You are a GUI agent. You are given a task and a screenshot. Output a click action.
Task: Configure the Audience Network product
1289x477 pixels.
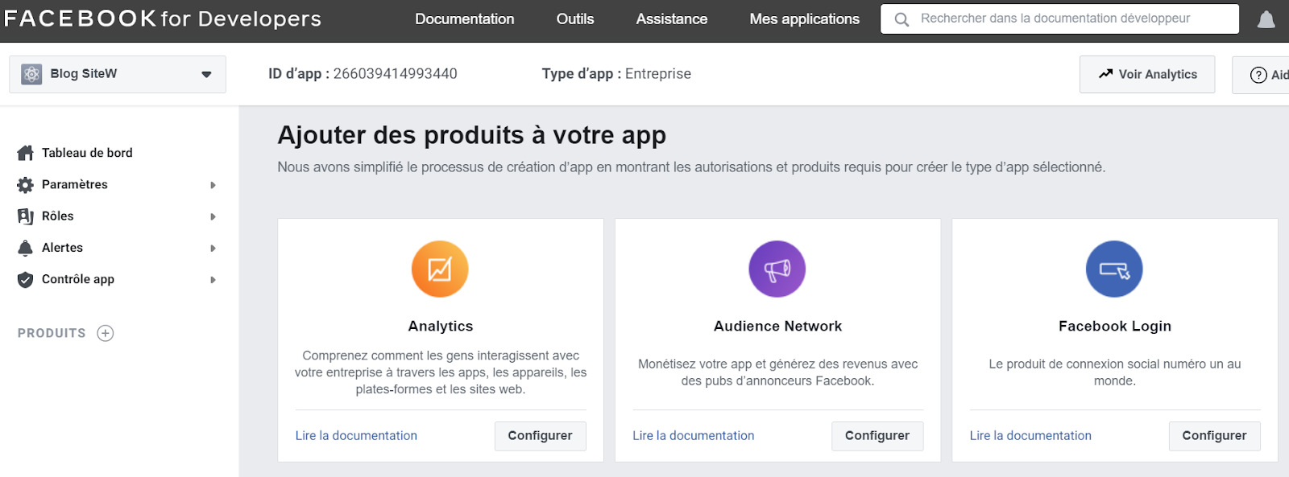coord(877,435)
